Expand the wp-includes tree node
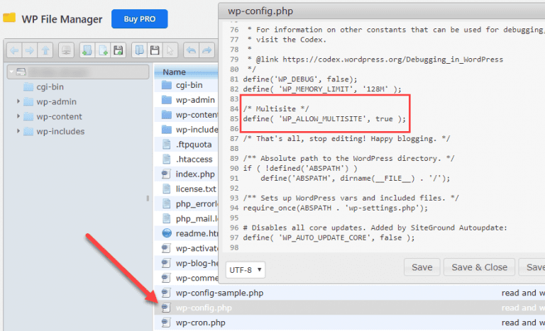545x331 pixels. (18, 131)
